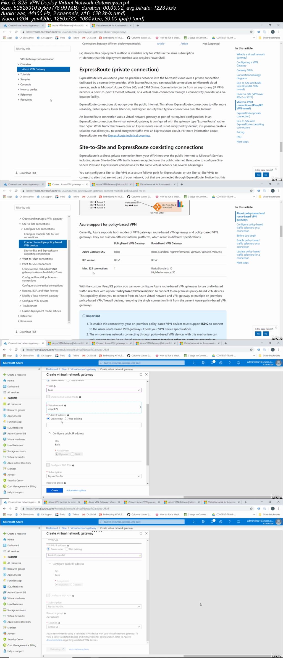Open Cloud Shell icon in Create-button portal window
Viewport: 283px width, 658px height.
[x=194, y=363]
